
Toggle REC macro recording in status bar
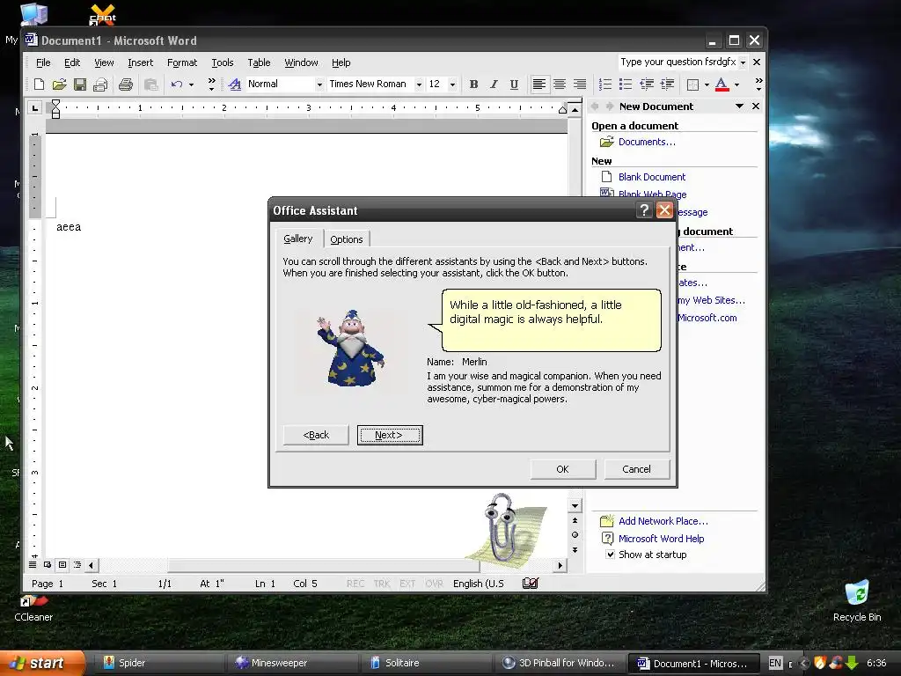355,584
